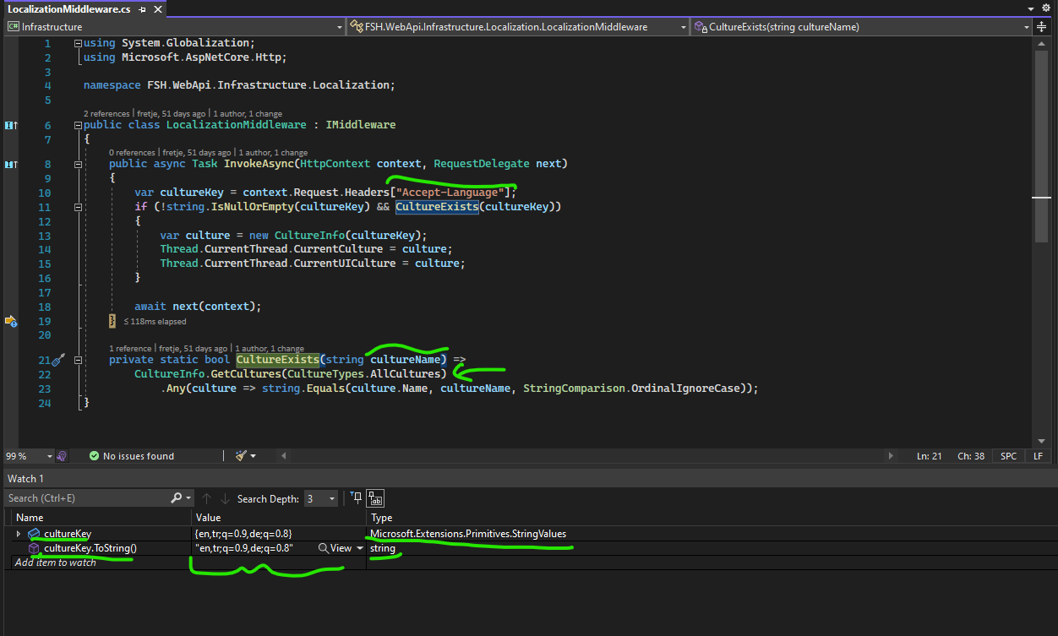The image size is (1058, 636).
Task: Open the tab settings gear icon
Action: (1046, 8)
